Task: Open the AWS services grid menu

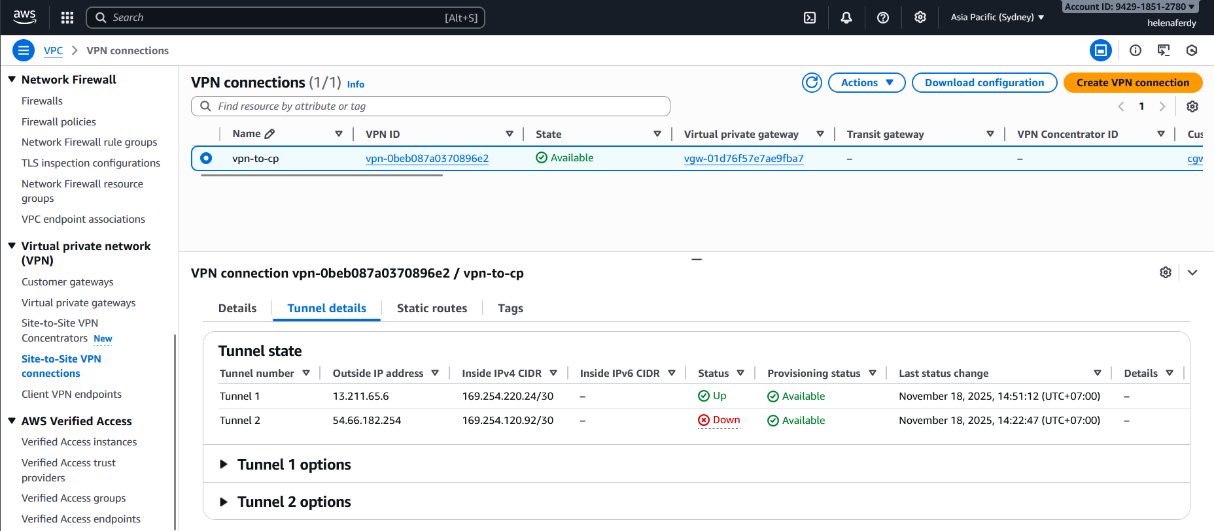Action: pos(67,18)
